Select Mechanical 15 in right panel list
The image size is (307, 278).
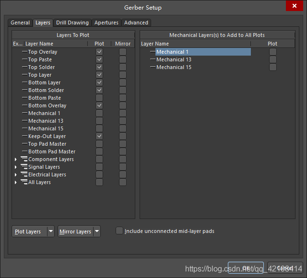click(174, 67)
